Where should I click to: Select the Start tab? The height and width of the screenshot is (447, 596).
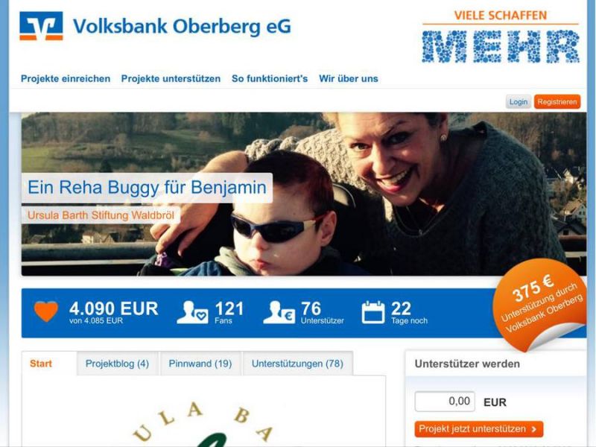tap(41, 364)
